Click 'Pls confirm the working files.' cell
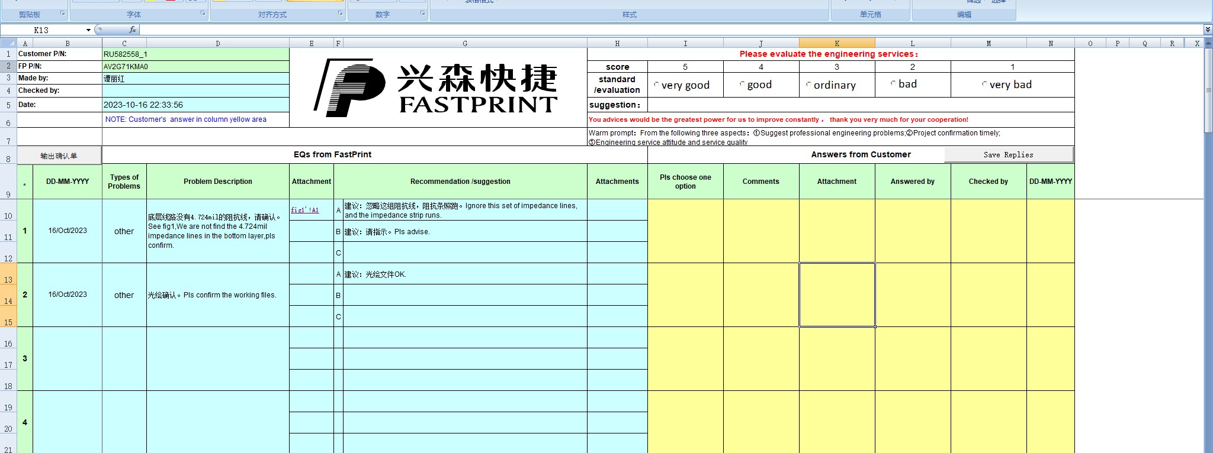Viewport: 1213px width, 453px height. tap(218, 295)
